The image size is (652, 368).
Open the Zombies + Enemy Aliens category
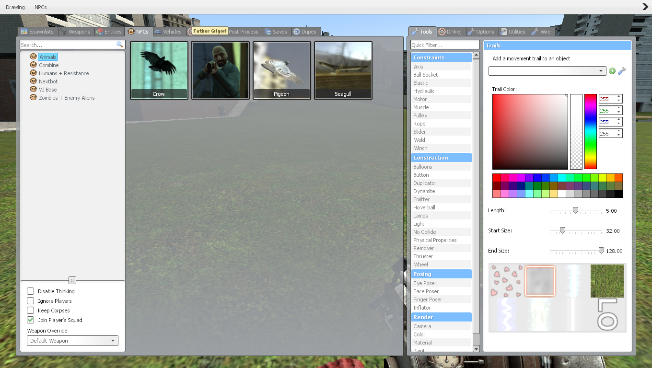[x=67, y=98]
